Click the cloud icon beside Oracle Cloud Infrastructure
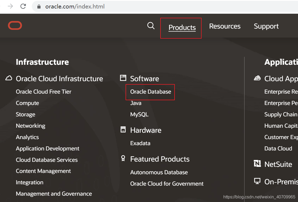Image resolution: width=298 pixels, height=202 pixels. [9, 78]
